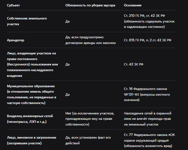This screenshot has height=150, width=188.
Task: Click the 'Основание' column header
Action: (133, 5)
